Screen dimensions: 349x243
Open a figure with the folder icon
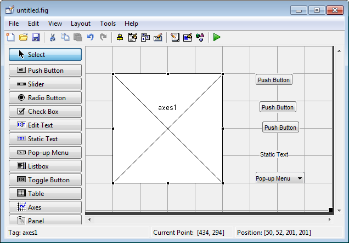click(23, 37)
